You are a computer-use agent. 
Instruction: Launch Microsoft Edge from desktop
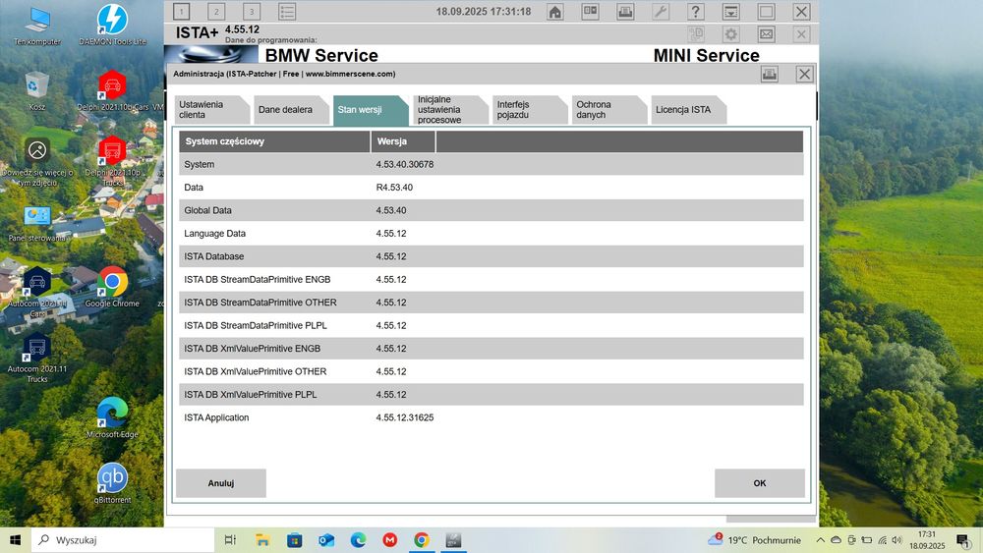point(112,417)
